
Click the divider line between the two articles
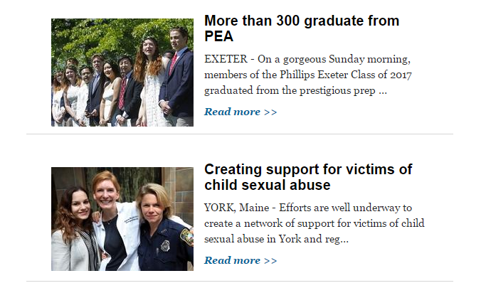click(x=239, y=134)
